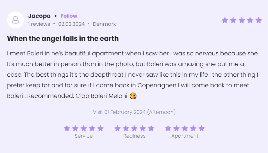Click the kissing face emoji in the review
Screen dimensions: 268x153
point(133,96)
